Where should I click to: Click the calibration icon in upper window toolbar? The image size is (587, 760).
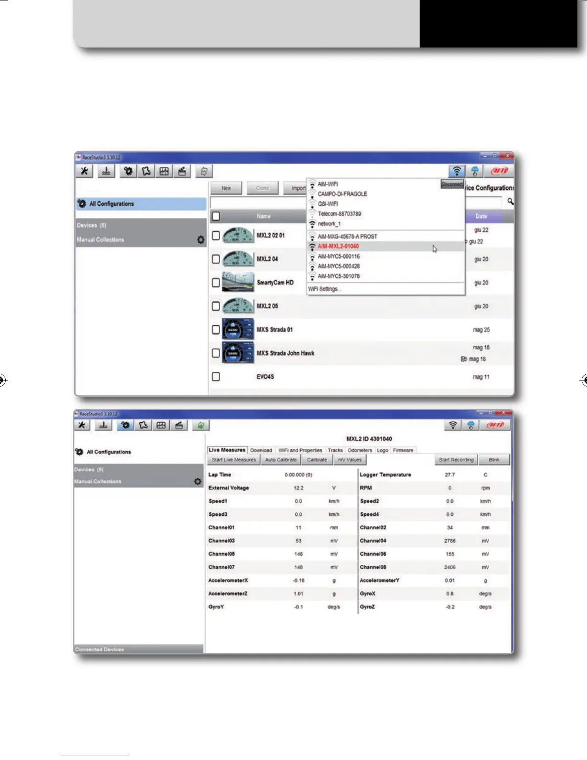pos(106,171)
